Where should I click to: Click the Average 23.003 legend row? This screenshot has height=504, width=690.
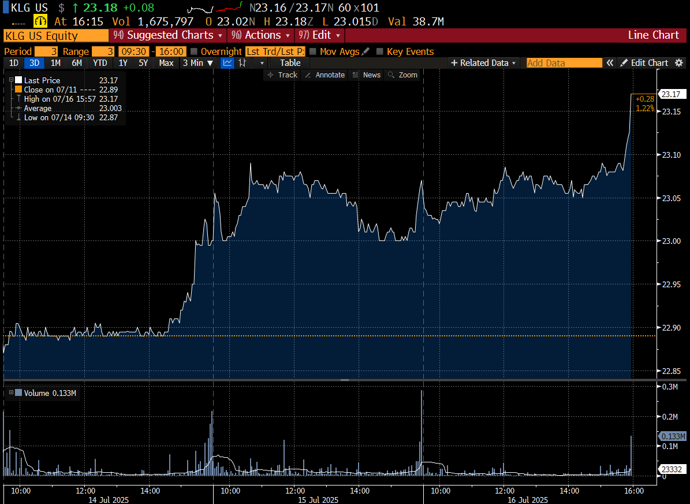click(x=68, y=109)
